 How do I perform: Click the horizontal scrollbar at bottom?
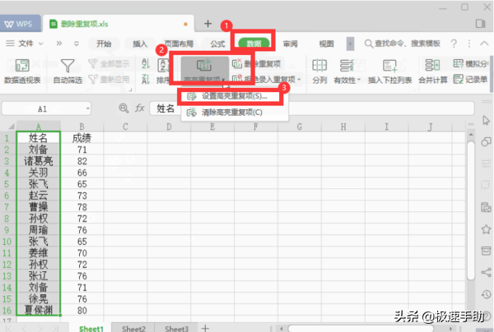pos(361,329)
